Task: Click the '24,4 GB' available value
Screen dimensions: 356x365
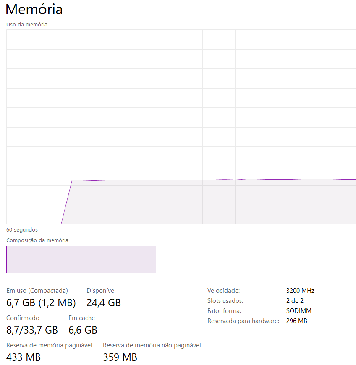Action: click(x=104, y=302)
